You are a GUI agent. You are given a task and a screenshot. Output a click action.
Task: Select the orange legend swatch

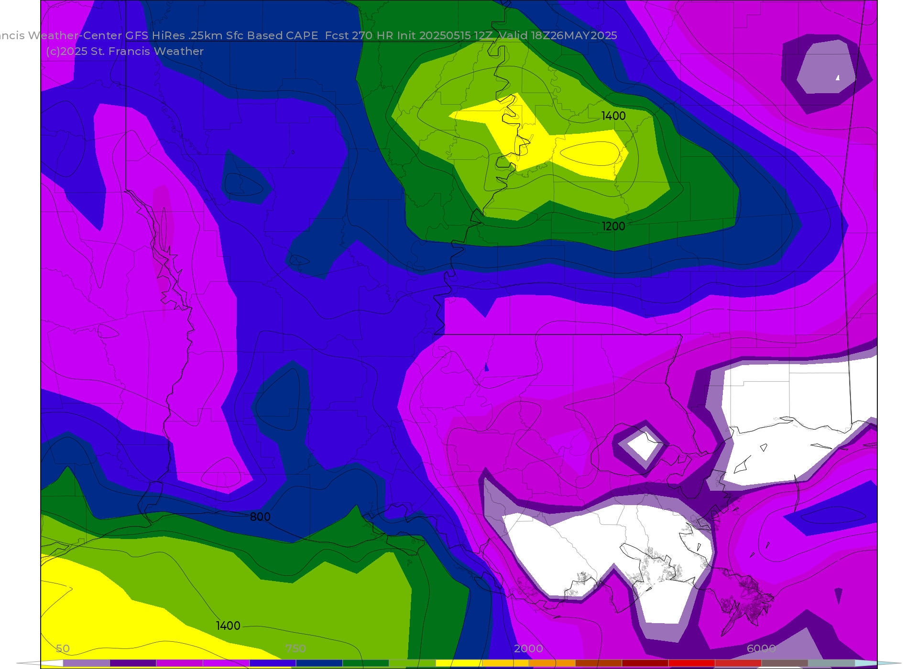pyautogui.click(x=552, y=663)
